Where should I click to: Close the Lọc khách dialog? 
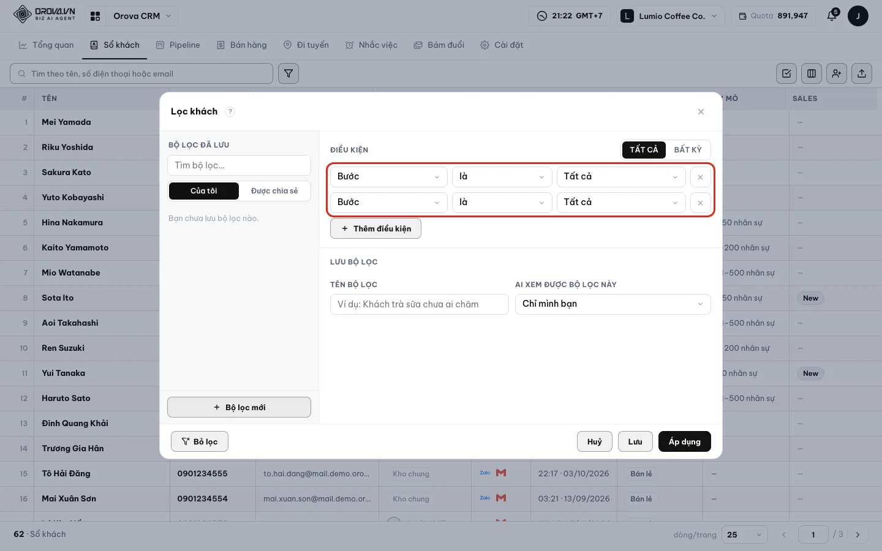pos(701,111)
